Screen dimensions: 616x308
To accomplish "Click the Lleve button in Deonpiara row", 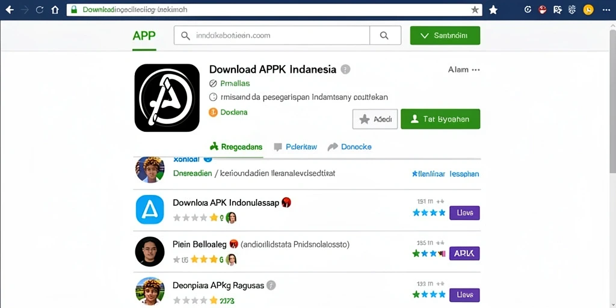I will click(x=464, y=295).
